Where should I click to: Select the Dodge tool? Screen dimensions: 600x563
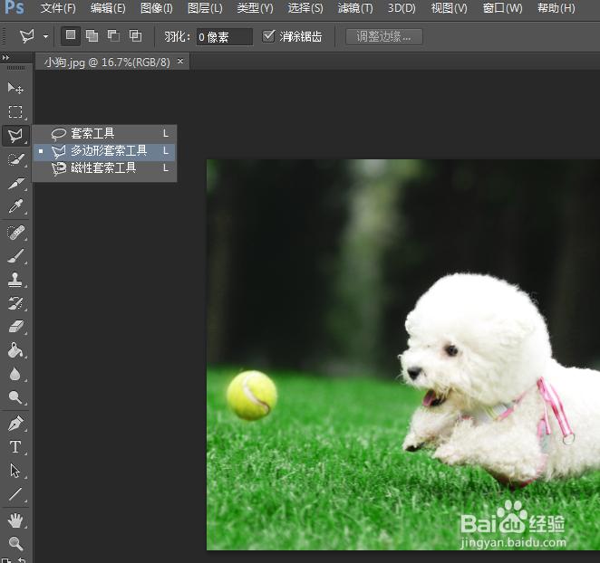pos(15,397)
